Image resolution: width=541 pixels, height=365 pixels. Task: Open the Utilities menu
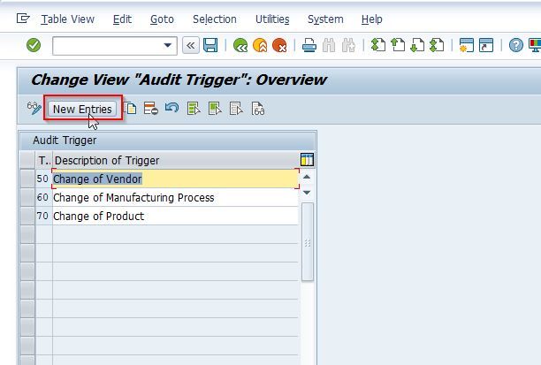click(x=272, y=19)
